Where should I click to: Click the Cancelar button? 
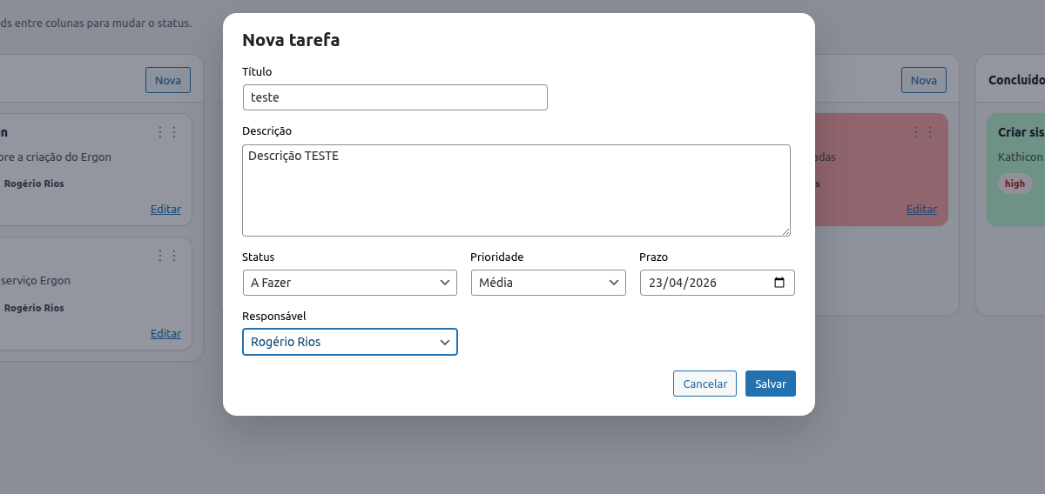click(705, 384)
